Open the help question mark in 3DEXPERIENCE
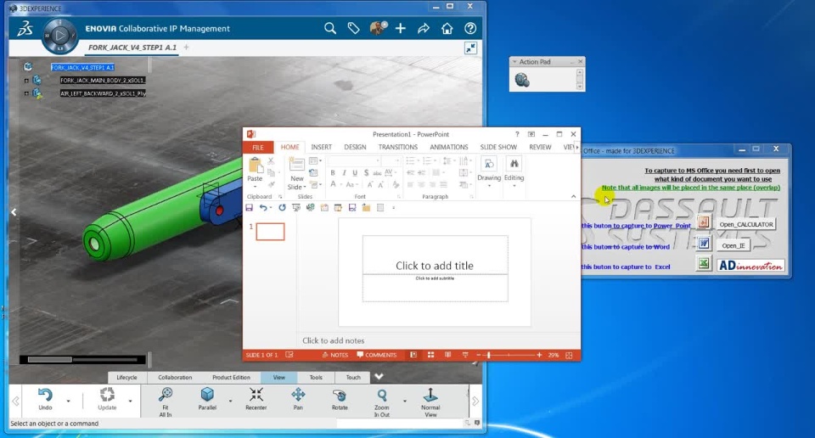 tap(470, 29)
